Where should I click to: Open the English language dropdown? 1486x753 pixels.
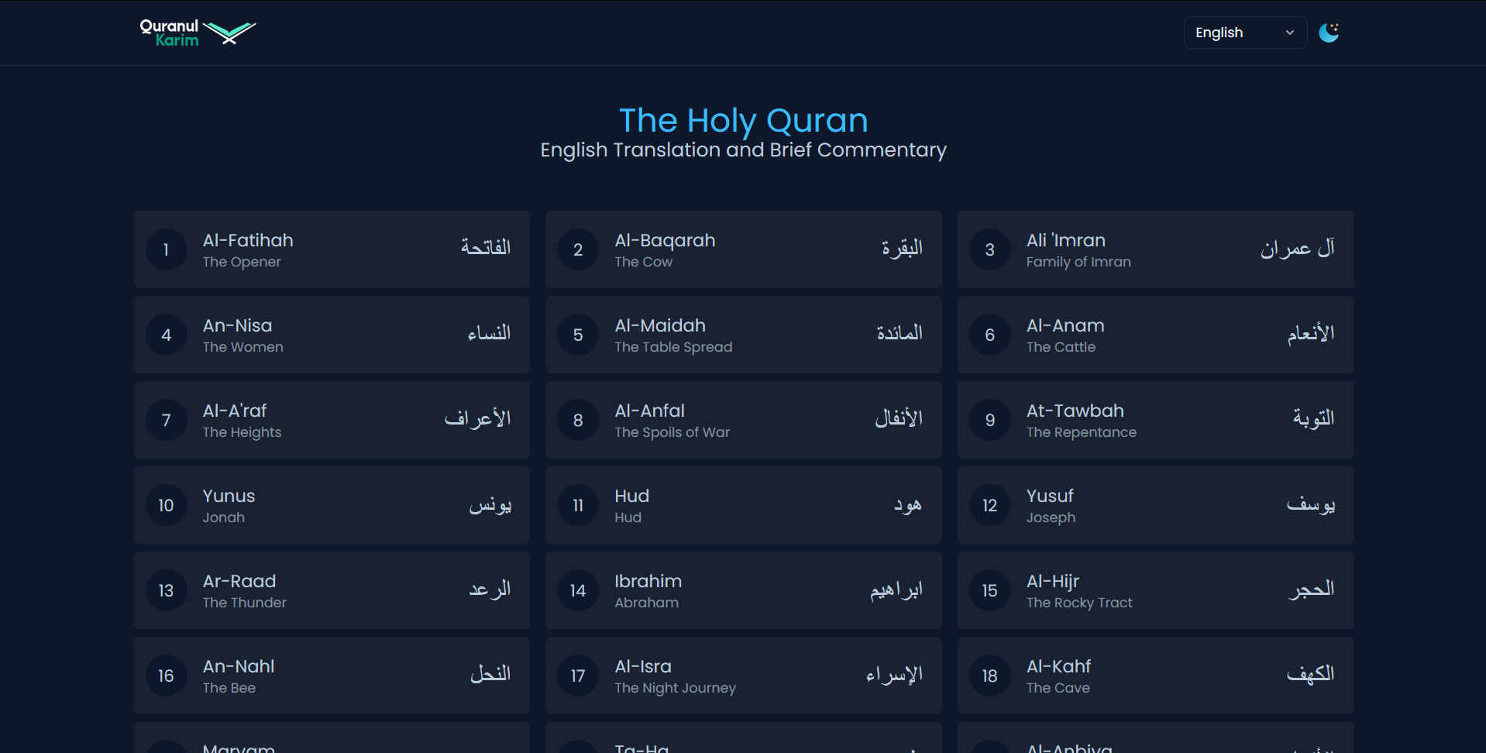[x=1243, y=33]
